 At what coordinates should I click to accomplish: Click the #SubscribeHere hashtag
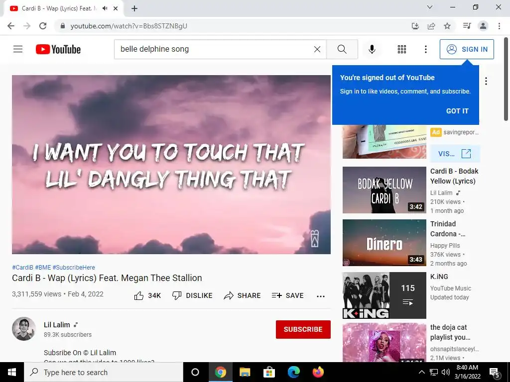coord(74,267)
